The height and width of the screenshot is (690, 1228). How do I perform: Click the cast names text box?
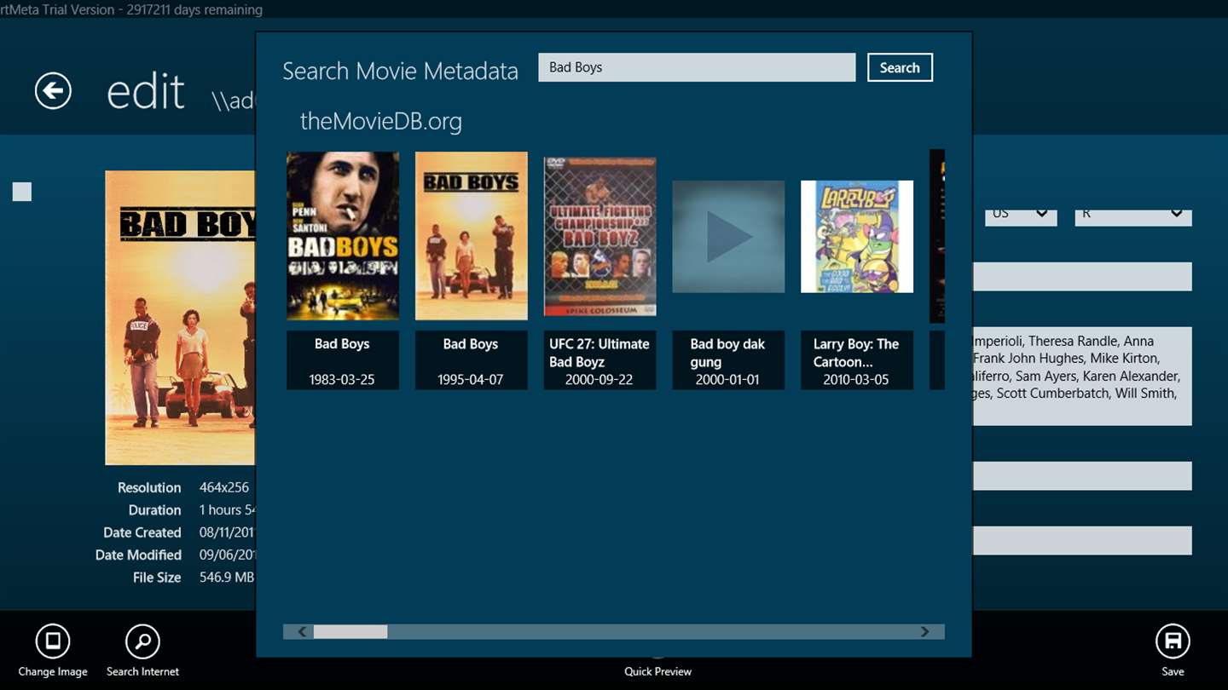click(x=1081, y=376)
